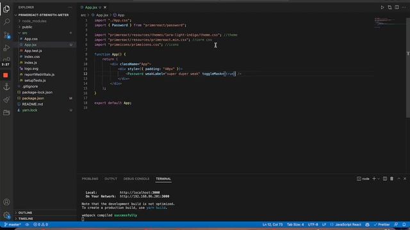The width and height of the screenshot is (410, 230).
Task: Open the anchor icon view
Action: click(x=6, y=87)
